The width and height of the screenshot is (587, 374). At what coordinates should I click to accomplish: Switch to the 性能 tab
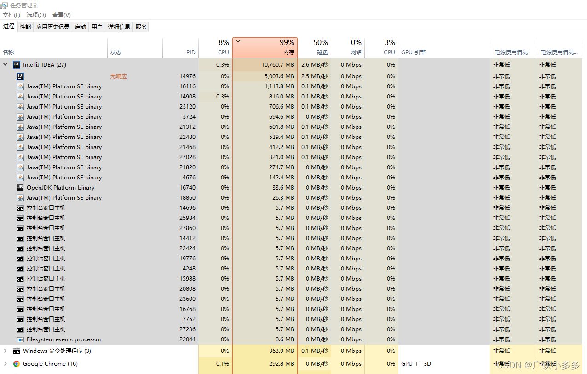click(25, 27)
